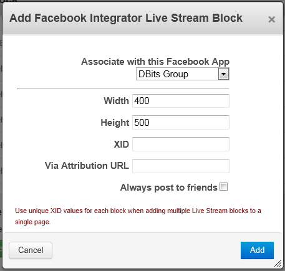Close the Live Stream Block dialog

[x=271, y=19]
